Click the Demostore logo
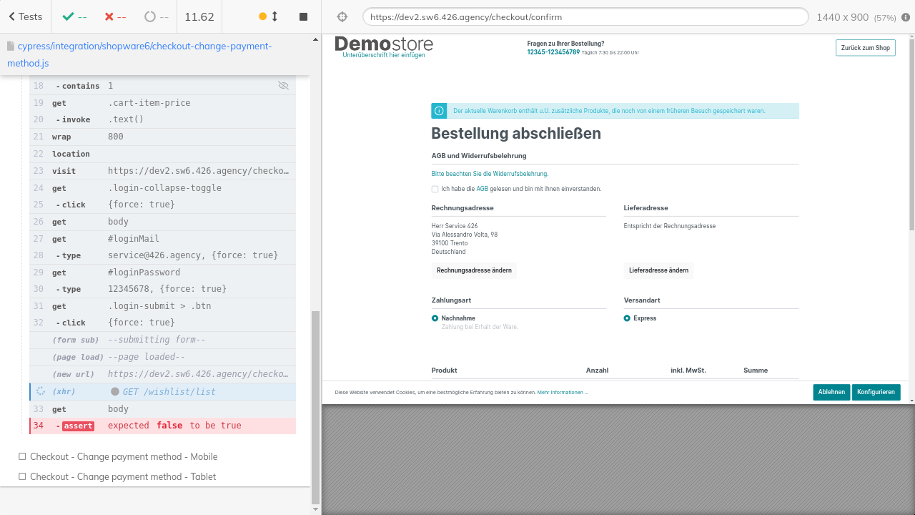Image resolution: width=915 pixels, height=515 pixels. pyautogui.click(x=384, y=46)
